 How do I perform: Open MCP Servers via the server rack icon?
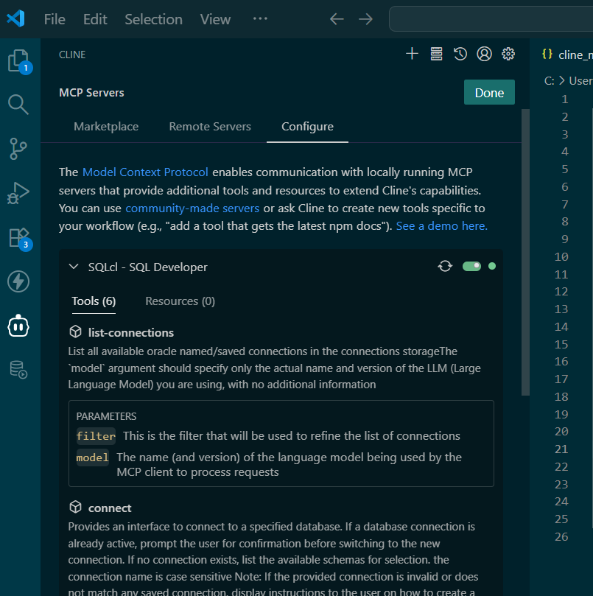(436, 53)
